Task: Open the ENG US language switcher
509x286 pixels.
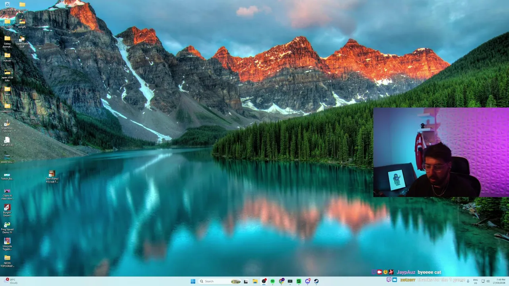Action: 475,281
